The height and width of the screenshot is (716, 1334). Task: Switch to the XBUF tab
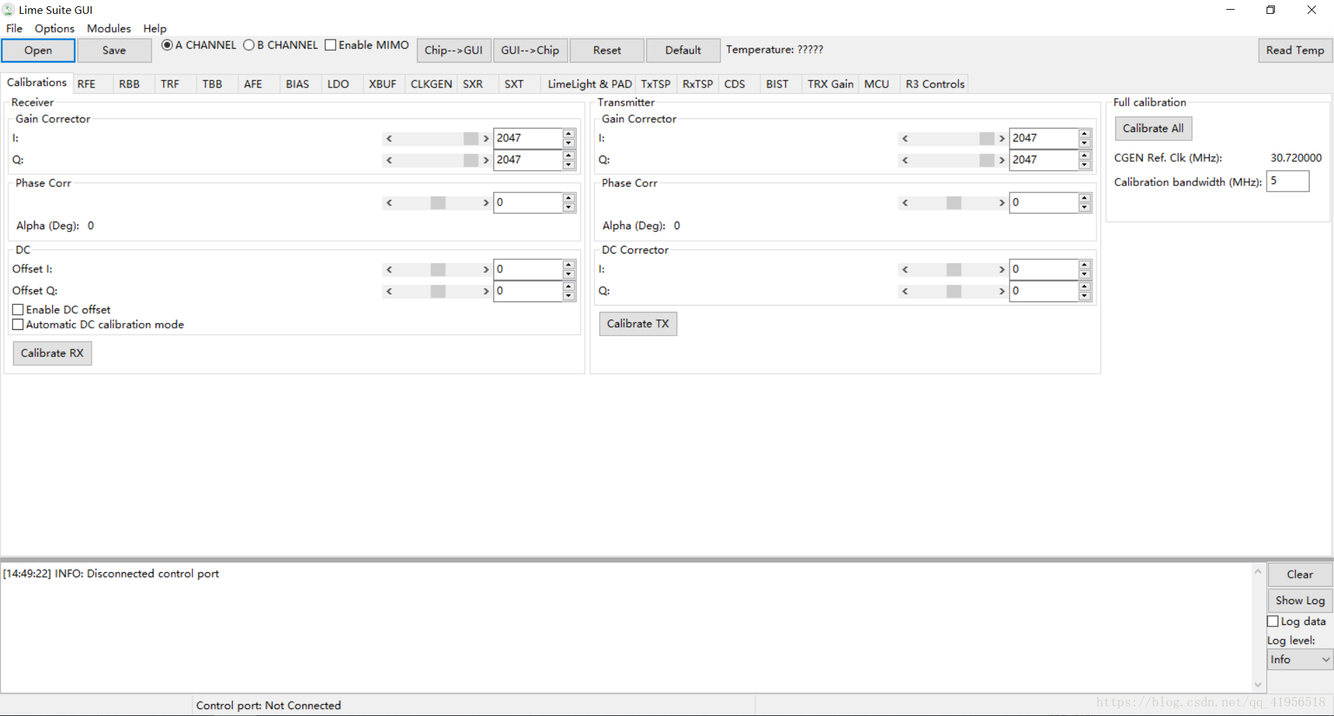click(382, 84)
